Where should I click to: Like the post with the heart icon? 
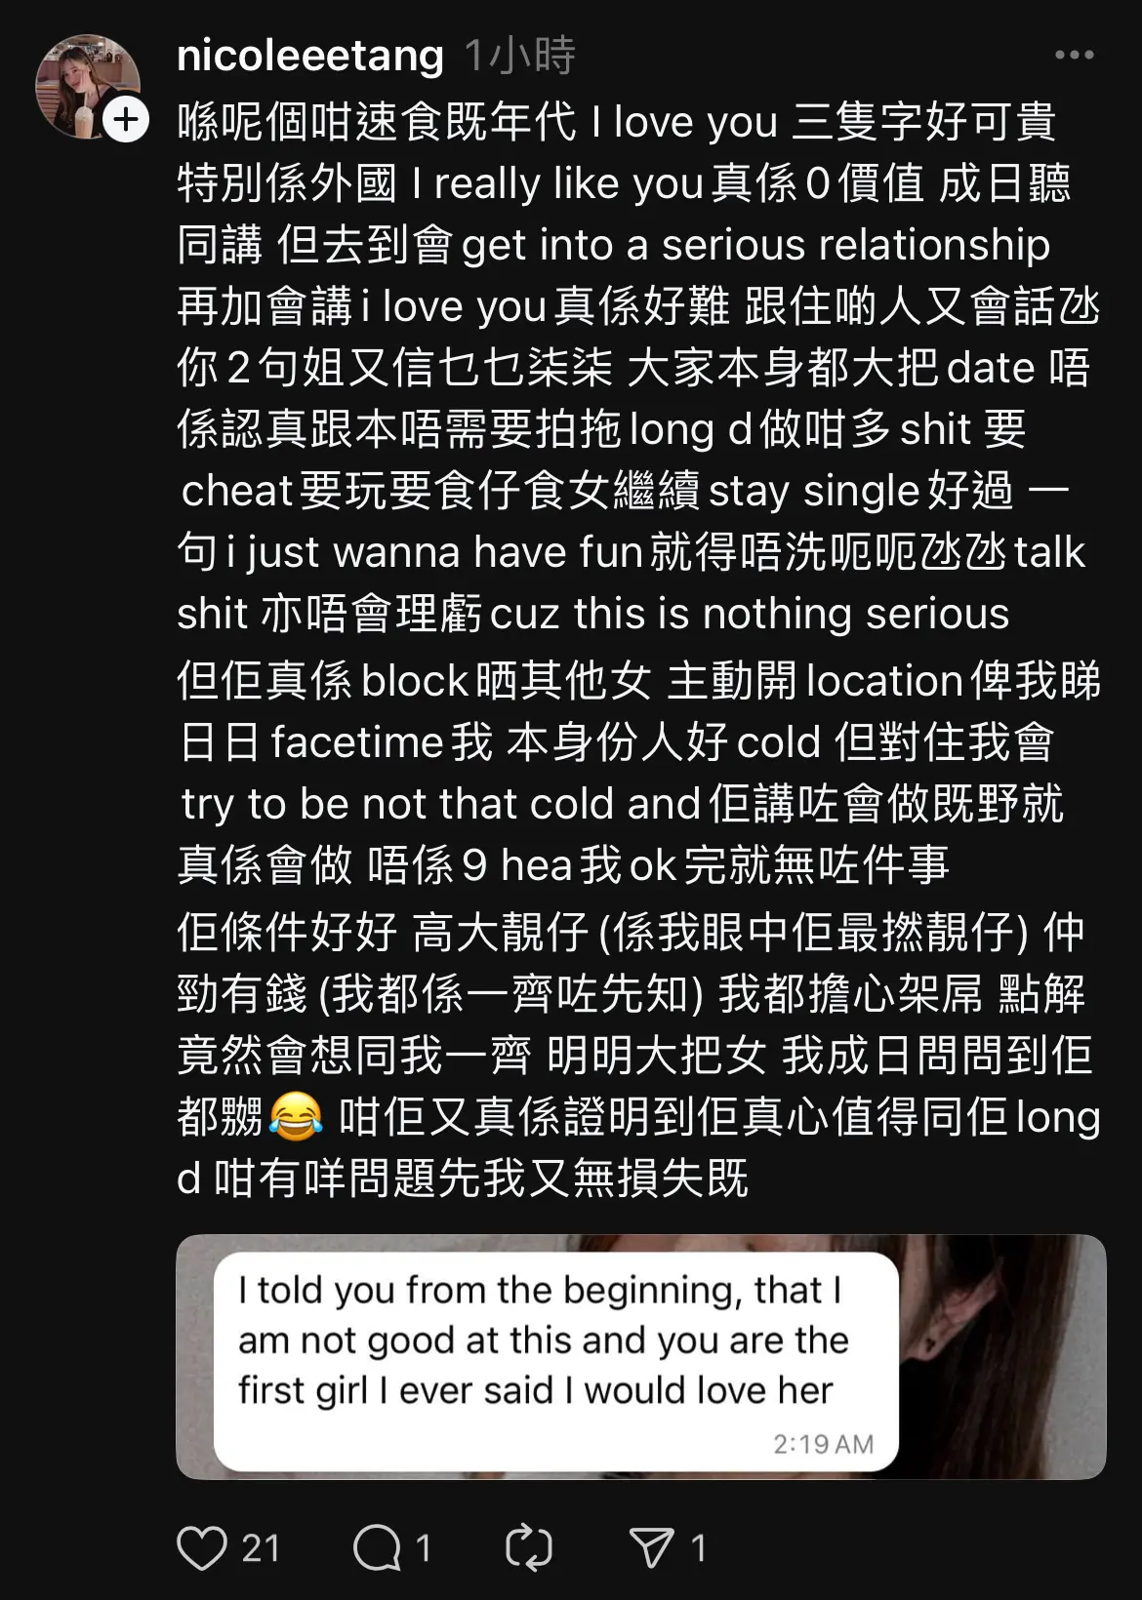pos(201,1547)
